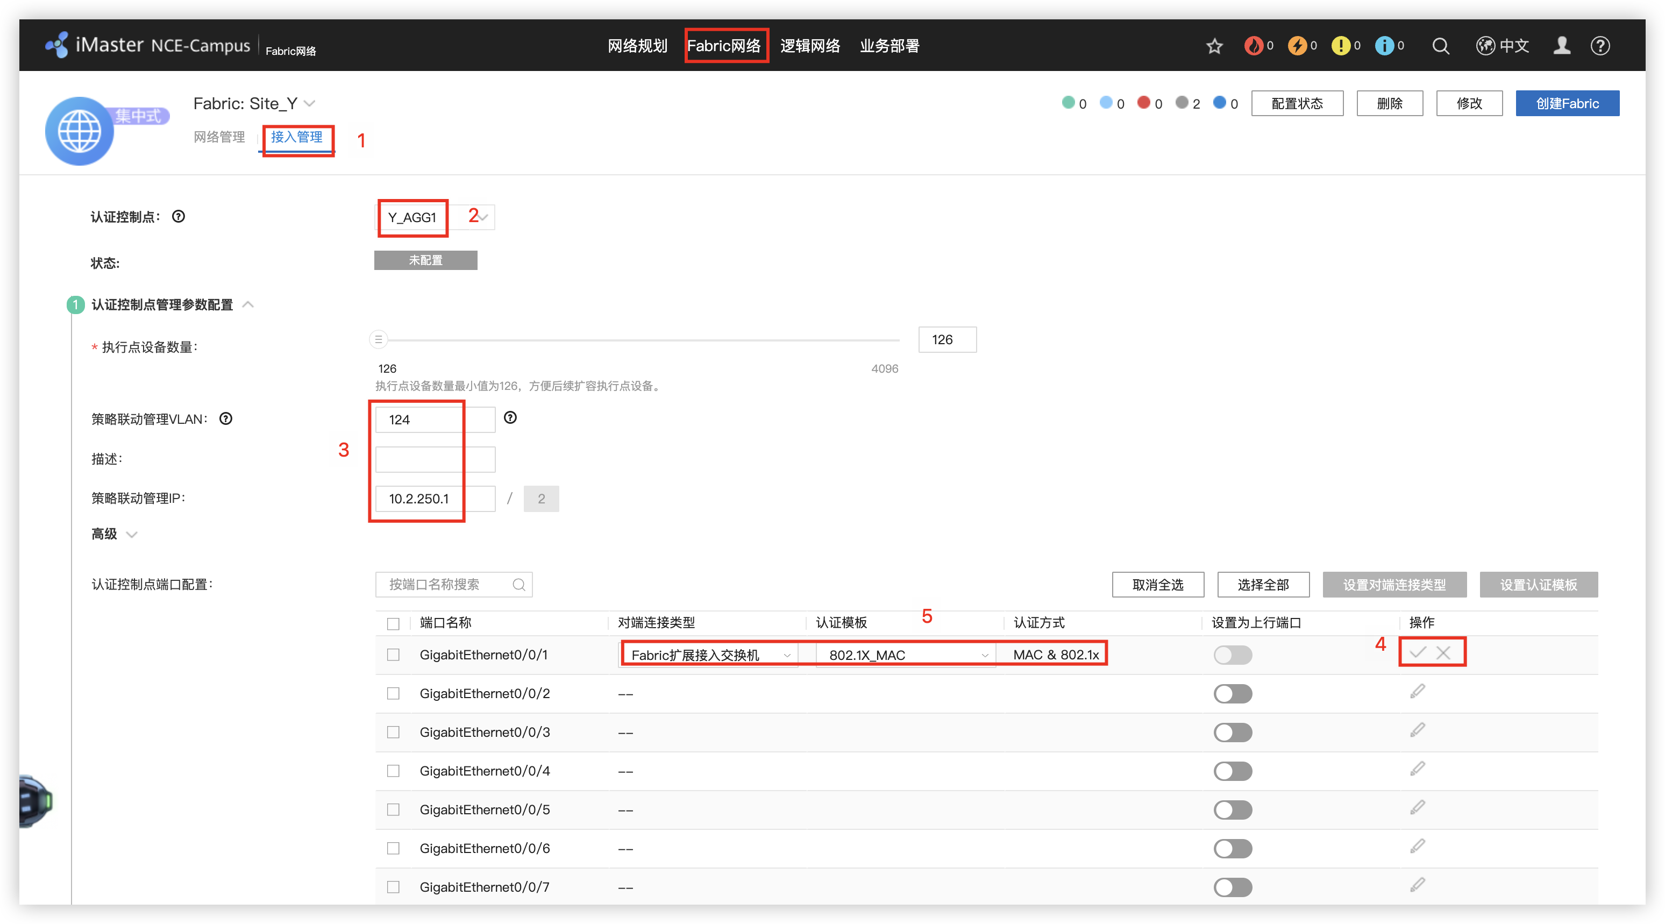
Task: Confirm row edit with checkmark icon
Action: [x=1418, y=652]
